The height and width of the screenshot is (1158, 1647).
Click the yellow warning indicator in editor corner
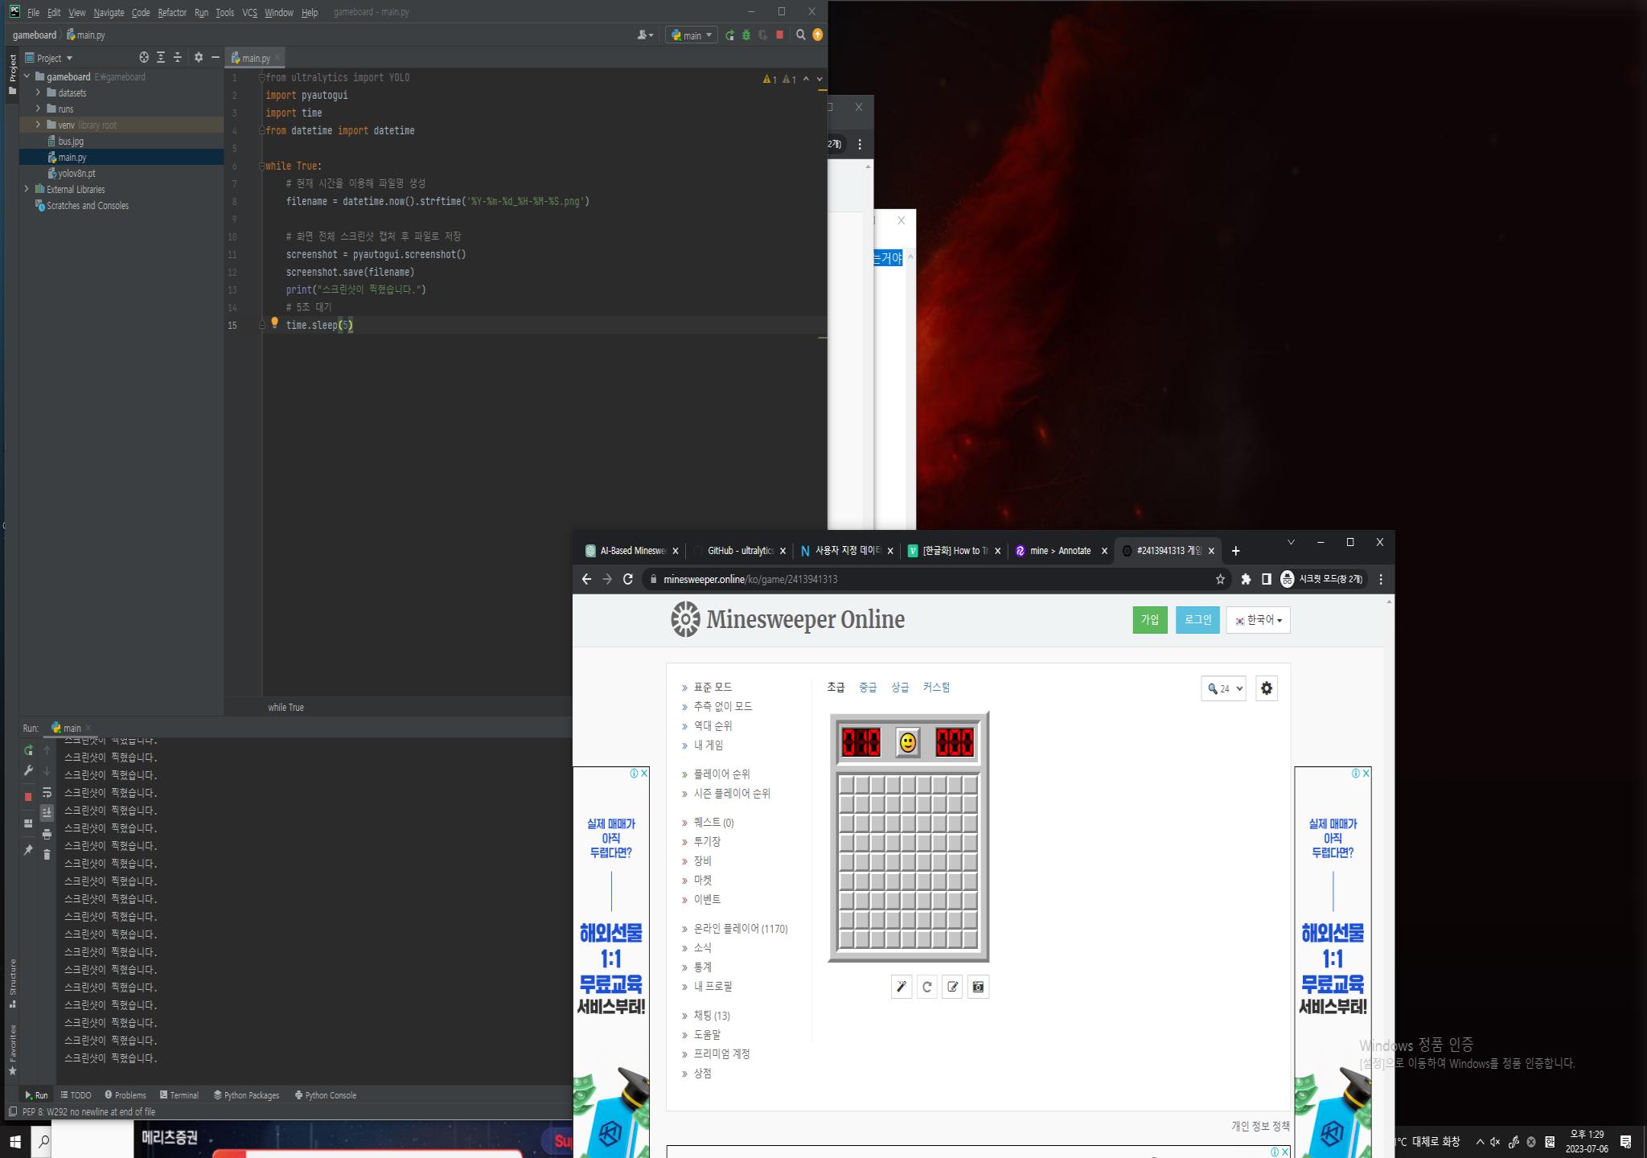click(770, 80)
